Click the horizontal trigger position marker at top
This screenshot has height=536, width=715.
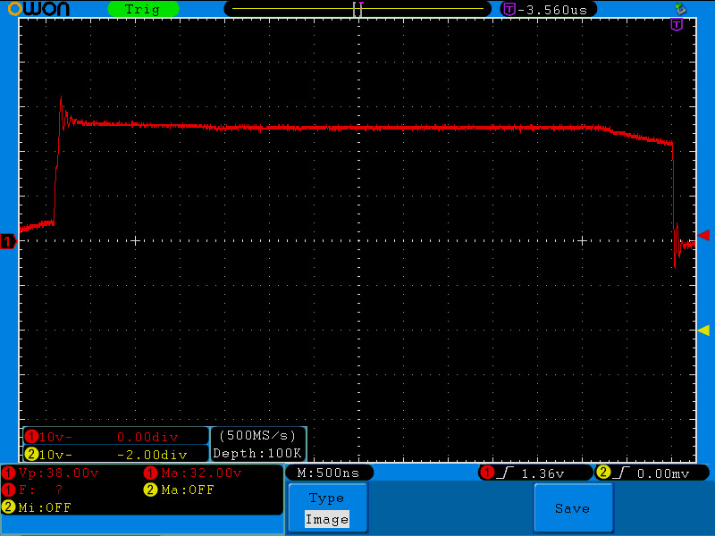[357, 9]
